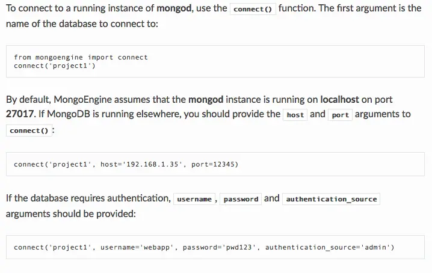Click the username inline code argument

tap(194, 199)
